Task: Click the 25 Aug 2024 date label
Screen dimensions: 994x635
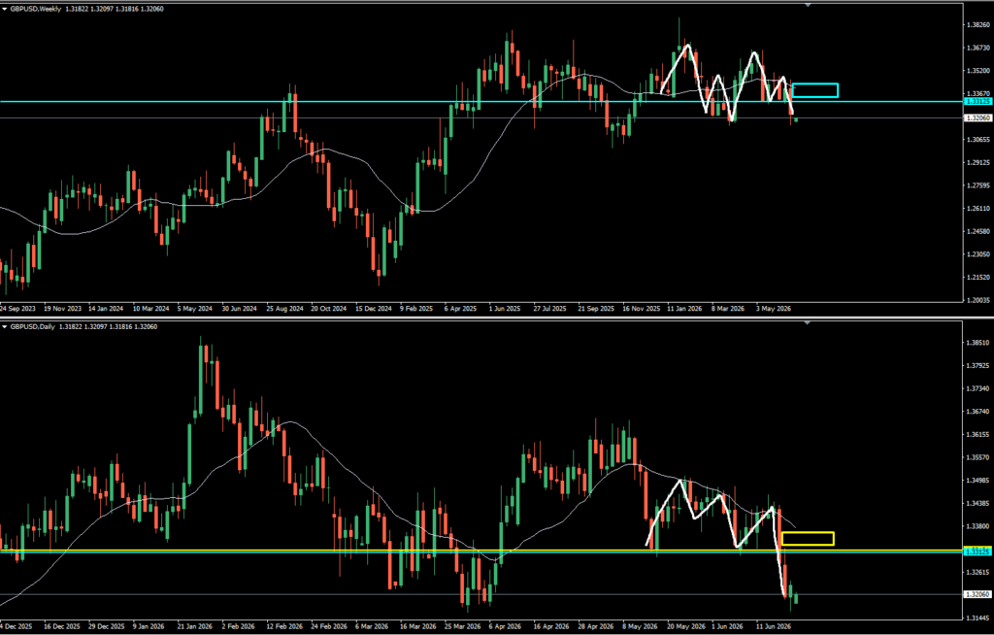Action: click(284, 309)
